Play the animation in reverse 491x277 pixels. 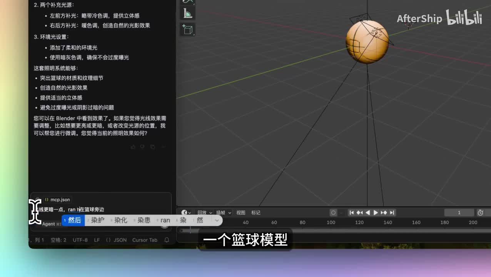pyautogui.click(x=367, y=213)
